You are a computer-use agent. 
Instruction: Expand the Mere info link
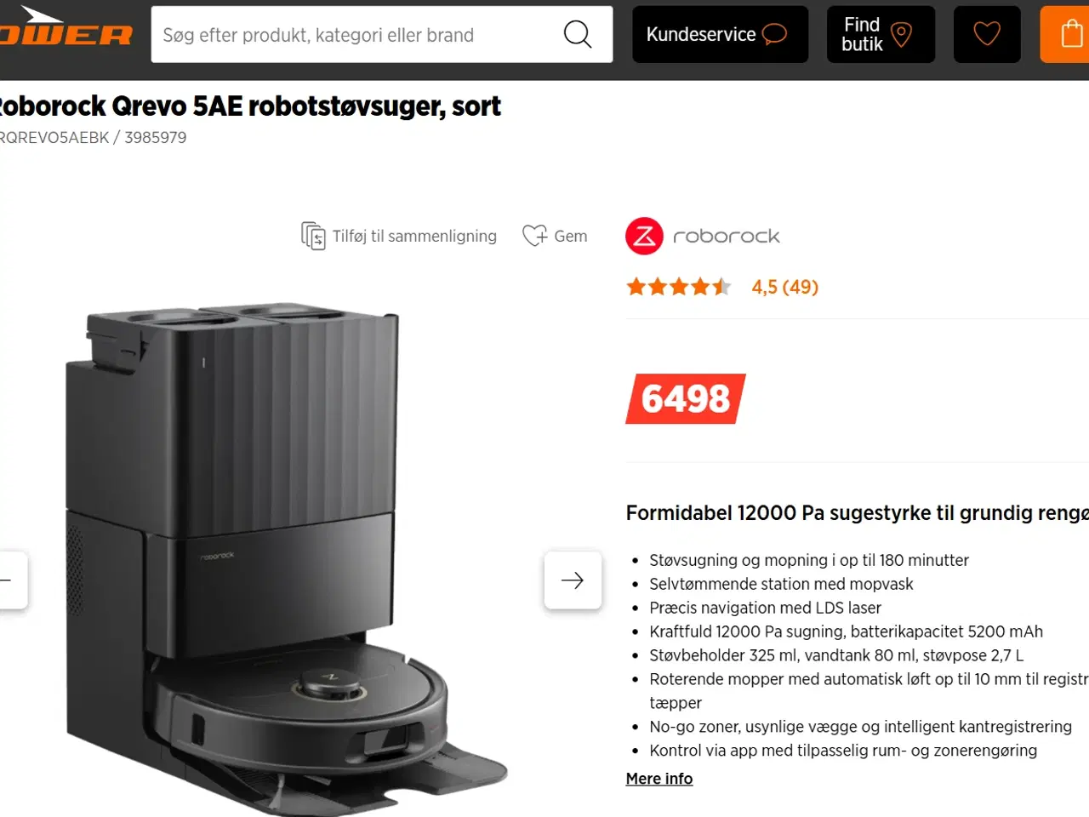tap(659, 779)
